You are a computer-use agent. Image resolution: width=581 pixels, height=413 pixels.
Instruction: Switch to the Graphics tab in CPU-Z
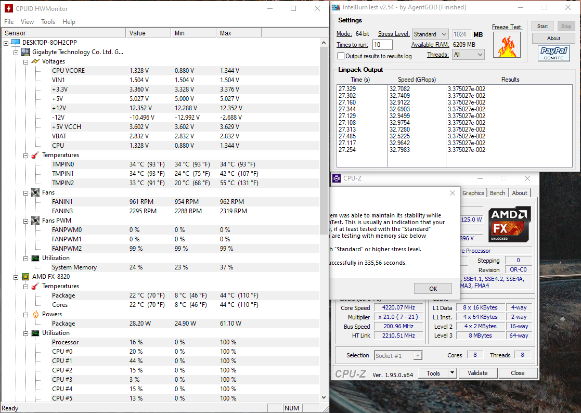tap(473, 193)
